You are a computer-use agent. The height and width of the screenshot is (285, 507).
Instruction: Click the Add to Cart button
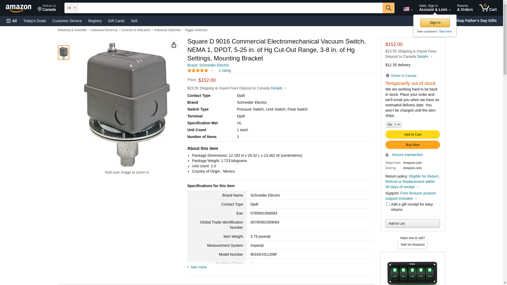412,134
